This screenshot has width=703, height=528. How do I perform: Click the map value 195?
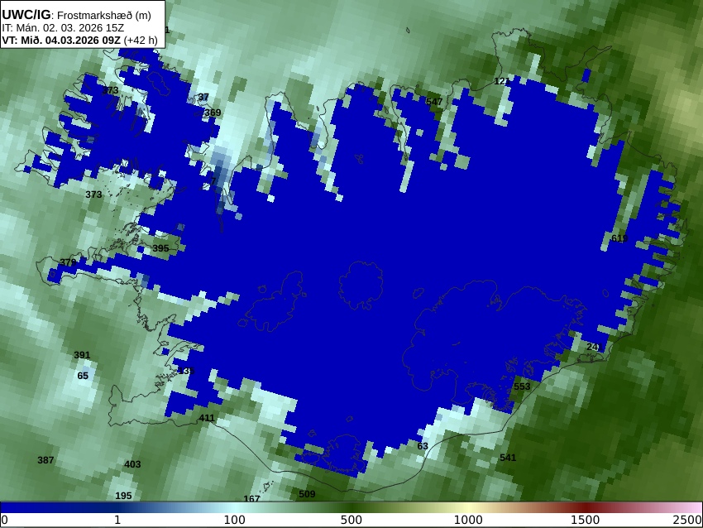(x=124, y=496)
